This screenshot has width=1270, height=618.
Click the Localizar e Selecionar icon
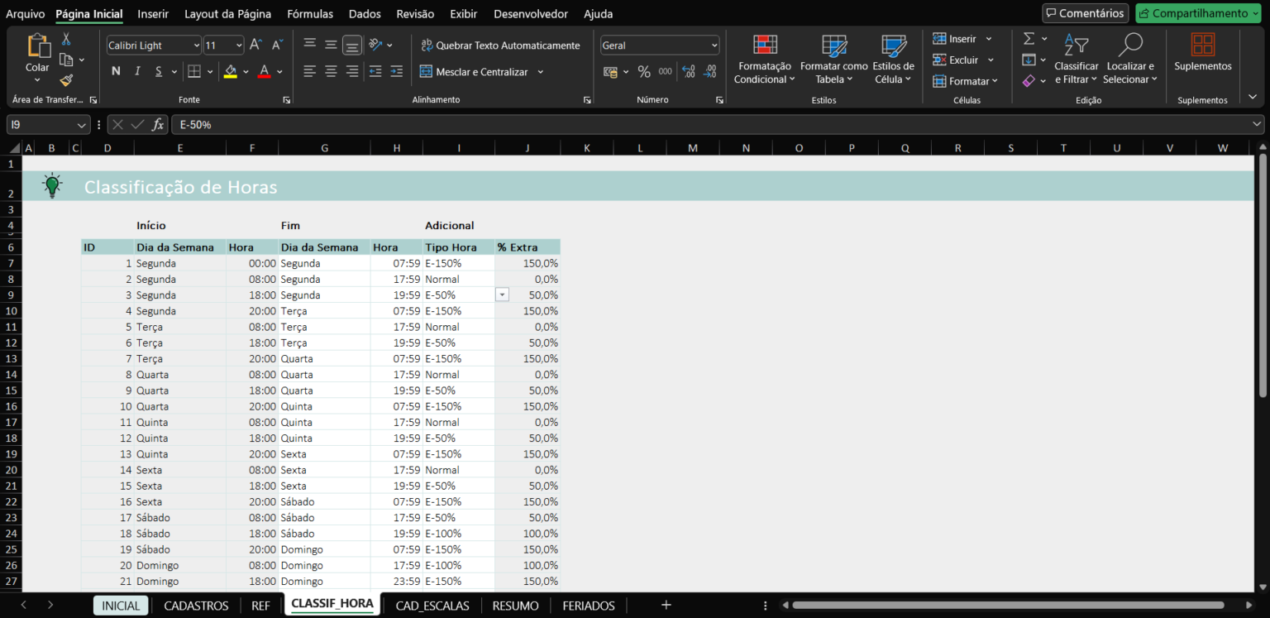pyautogui.click(x=1129, y=58)
